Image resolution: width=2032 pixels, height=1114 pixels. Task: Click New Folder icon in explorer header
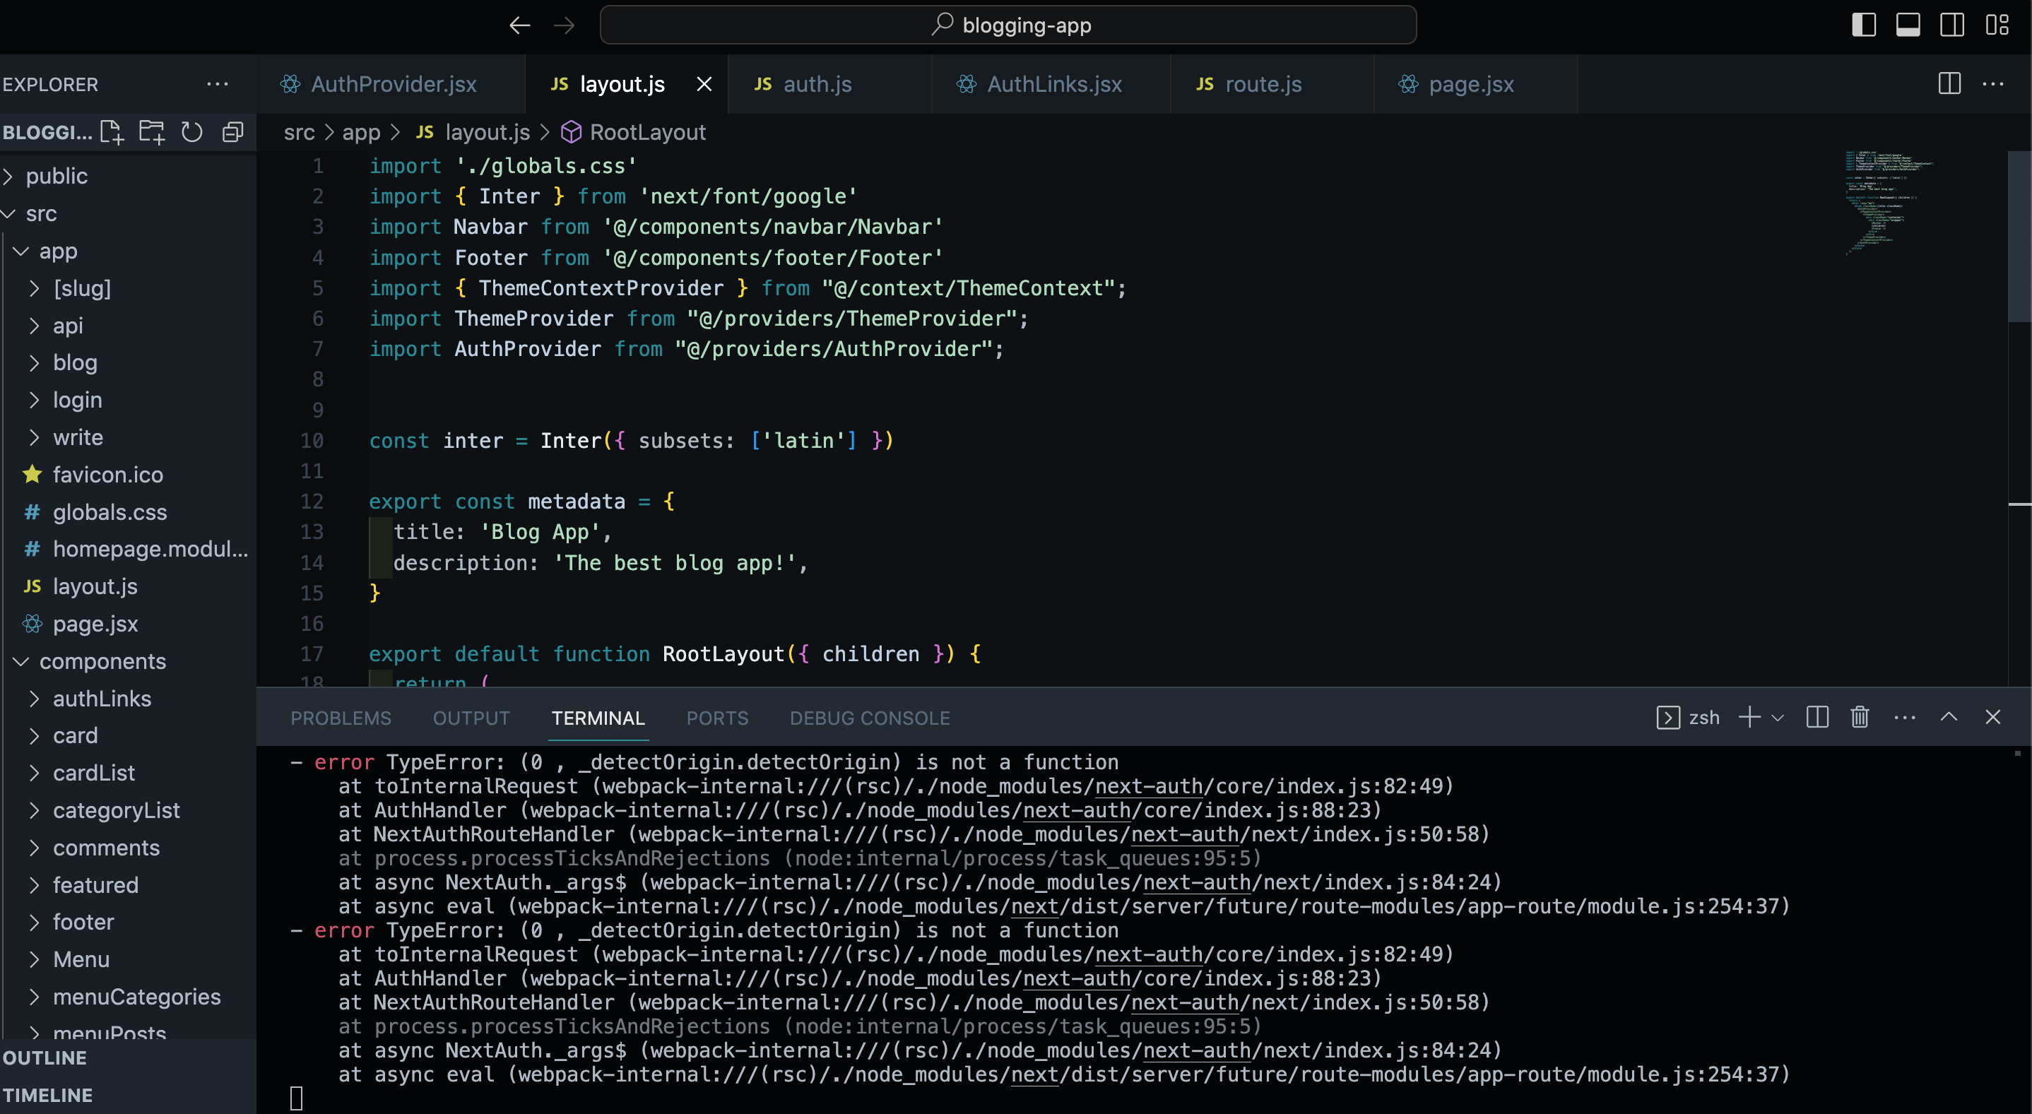[151, 132]
